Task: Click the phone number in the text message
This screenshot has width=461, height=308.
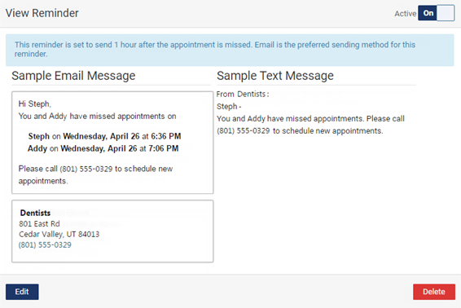Action: click(x=244, y=131)
